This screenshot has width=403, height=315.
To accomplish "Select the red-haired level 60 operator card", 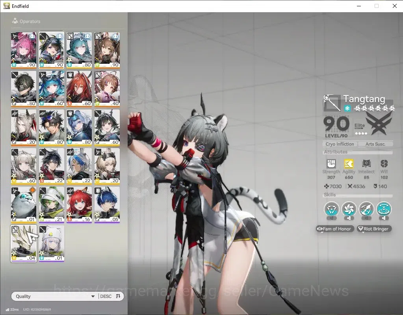I will [79, 89].
